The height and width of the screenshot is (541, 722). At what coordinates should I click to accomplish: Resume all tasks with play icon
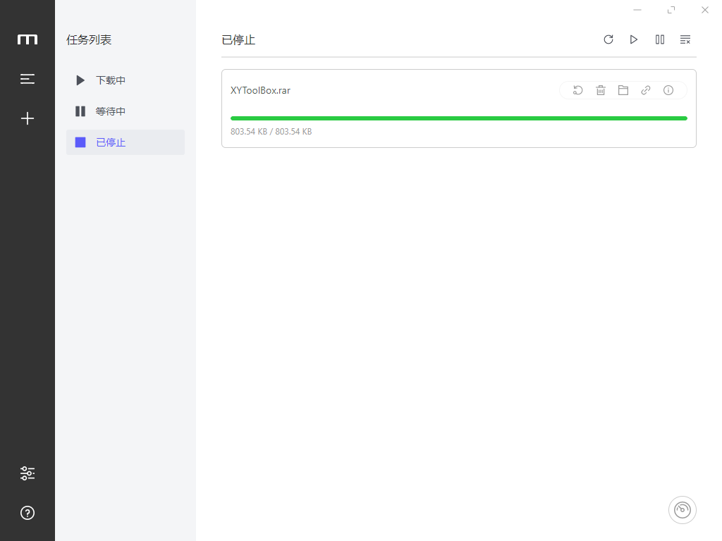(x=634, y=39)
